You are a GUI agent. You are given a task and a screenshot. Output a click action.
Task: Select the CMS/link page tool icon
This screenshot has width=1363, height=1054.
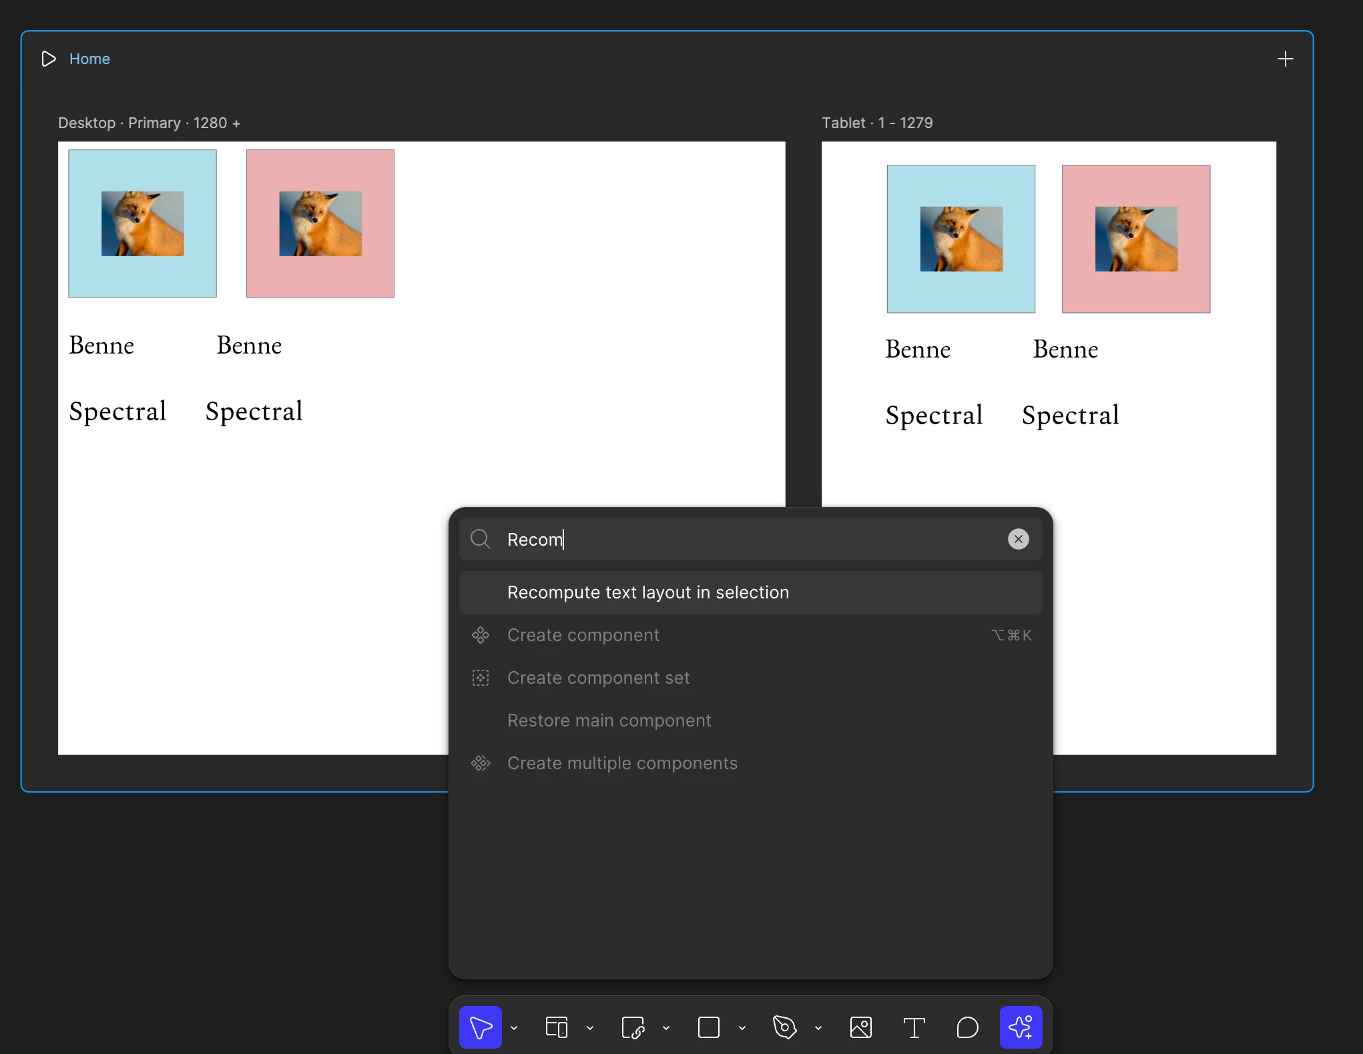[632, 1027]
